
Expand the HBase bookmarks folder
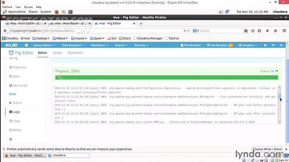point(60,39)
